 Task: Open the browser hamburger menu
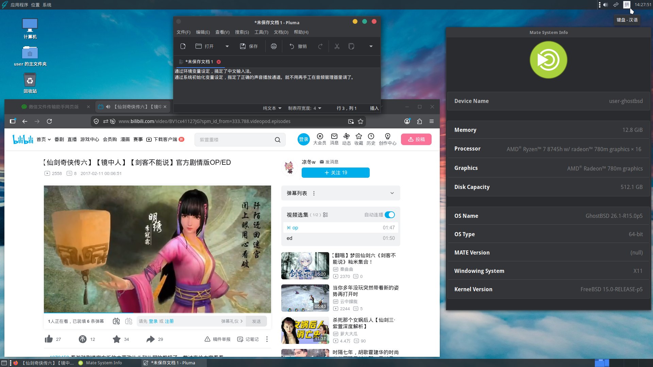point(432,121)
